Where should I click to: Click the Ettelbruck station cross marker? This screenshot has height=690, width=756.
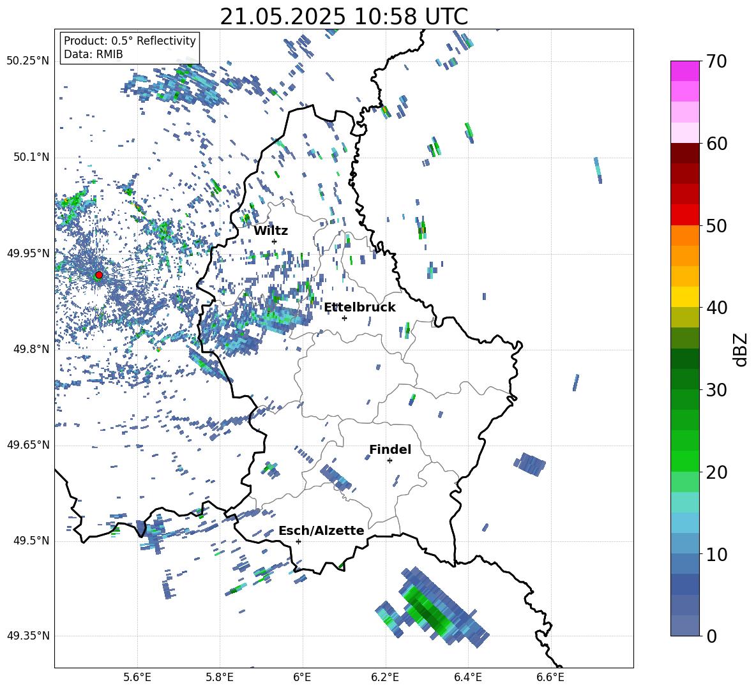344,318
